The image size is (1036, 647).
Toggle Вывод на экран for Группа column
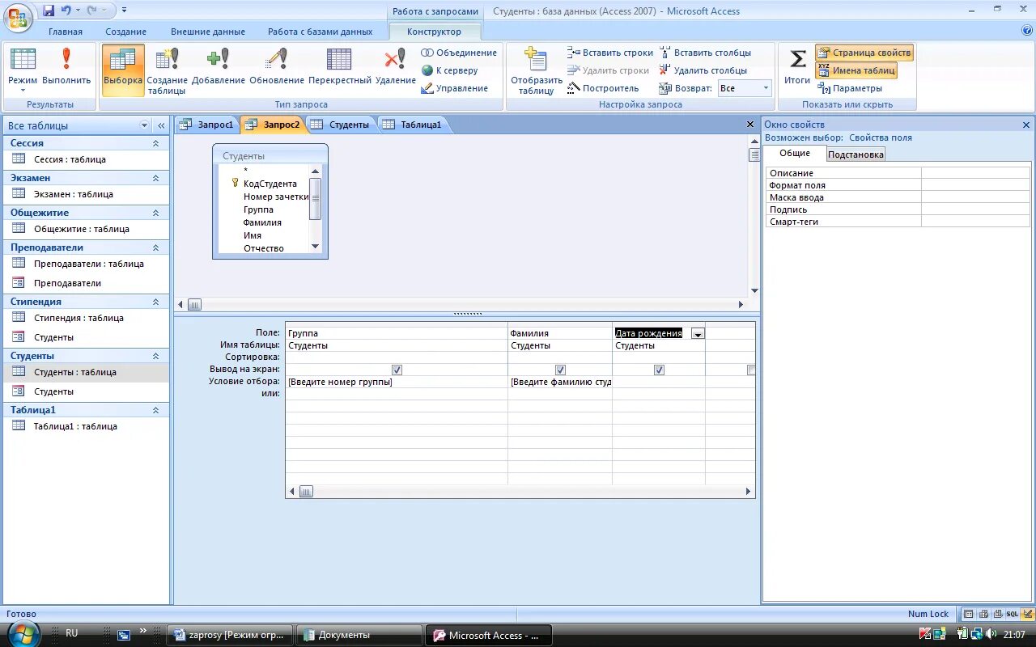tap(397, 370)
